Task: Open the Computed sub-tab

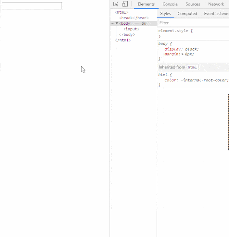Action: (x=187, y=14)
